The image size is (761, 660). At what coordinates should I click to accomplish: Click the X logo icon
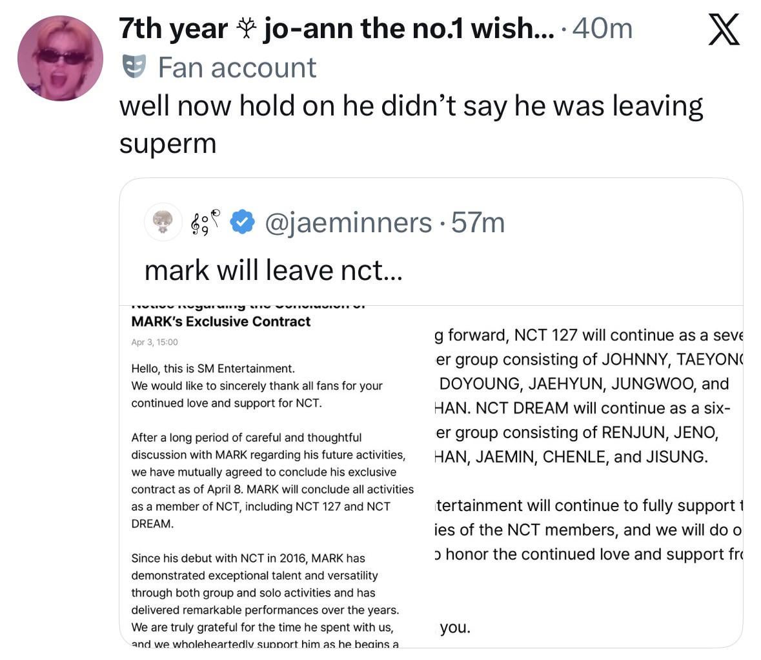pos(724,30)
